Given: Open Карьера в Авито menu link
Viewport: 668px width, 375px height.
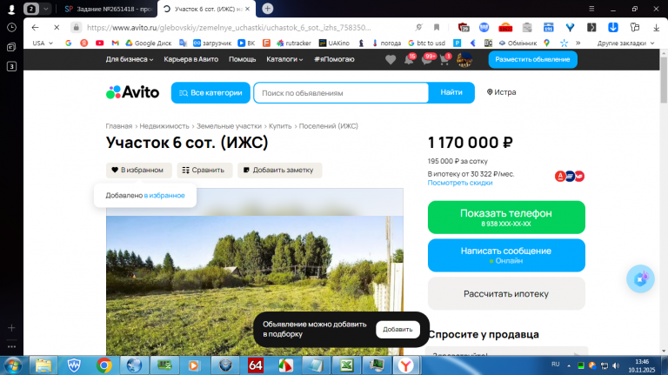Looking at the screenshot, I should [x=190, y=59].
